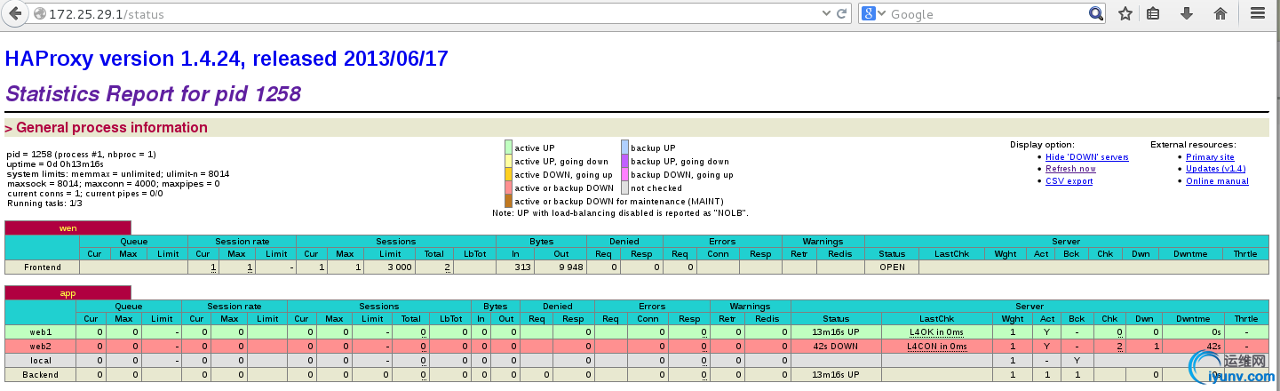Image resolution: width=1280 pixels, height=391 pixels.
Task: Click the green 'active UP' legend swatch
Action: pos(509,148)
